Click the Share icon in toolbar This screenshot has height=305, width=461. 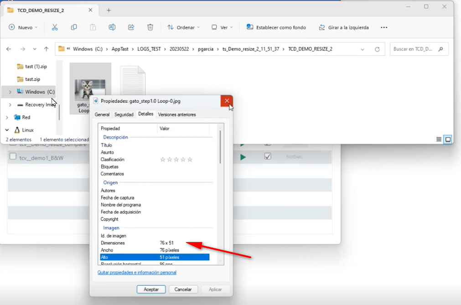(x=131, y=27)
